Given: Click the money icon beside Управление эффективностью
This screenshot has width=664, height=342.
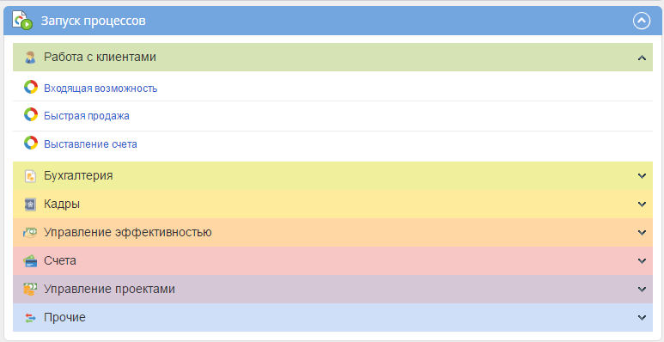Looking at the screenshot, I should [30, 233].
